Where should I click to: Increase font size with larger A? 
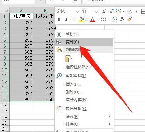pos(104,12)
